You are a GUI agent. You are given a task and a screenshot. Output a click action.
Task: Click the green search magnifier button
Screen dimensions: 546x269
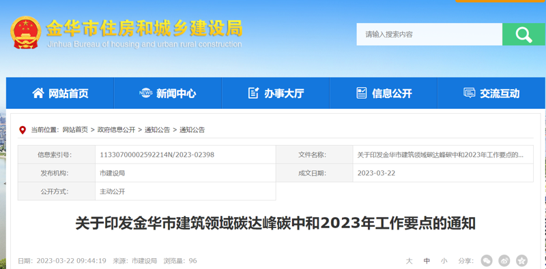[x=523, y=35]
